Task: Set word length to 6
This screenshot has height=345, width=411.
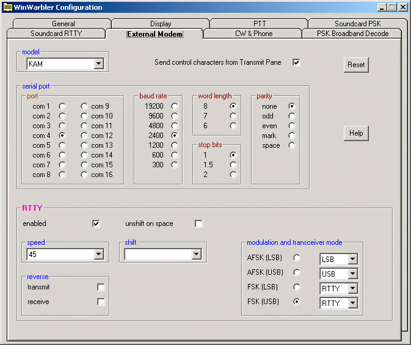Action: (x=233, y=126)
